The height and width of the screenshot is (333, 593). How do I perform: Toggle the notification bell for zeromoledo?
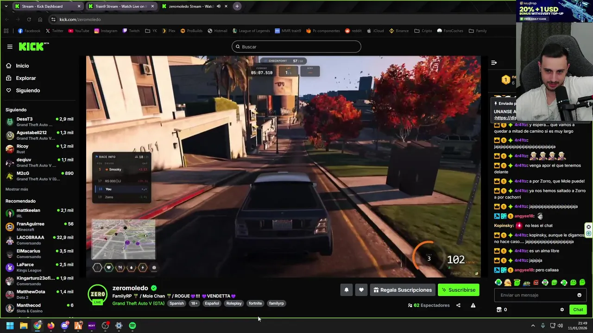[346, 290]
